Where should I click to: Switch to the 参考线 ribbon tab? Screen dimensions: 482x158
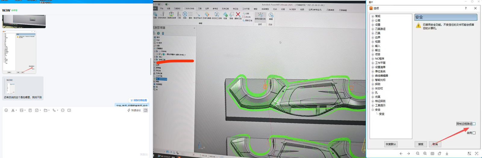tap(215, 9)
